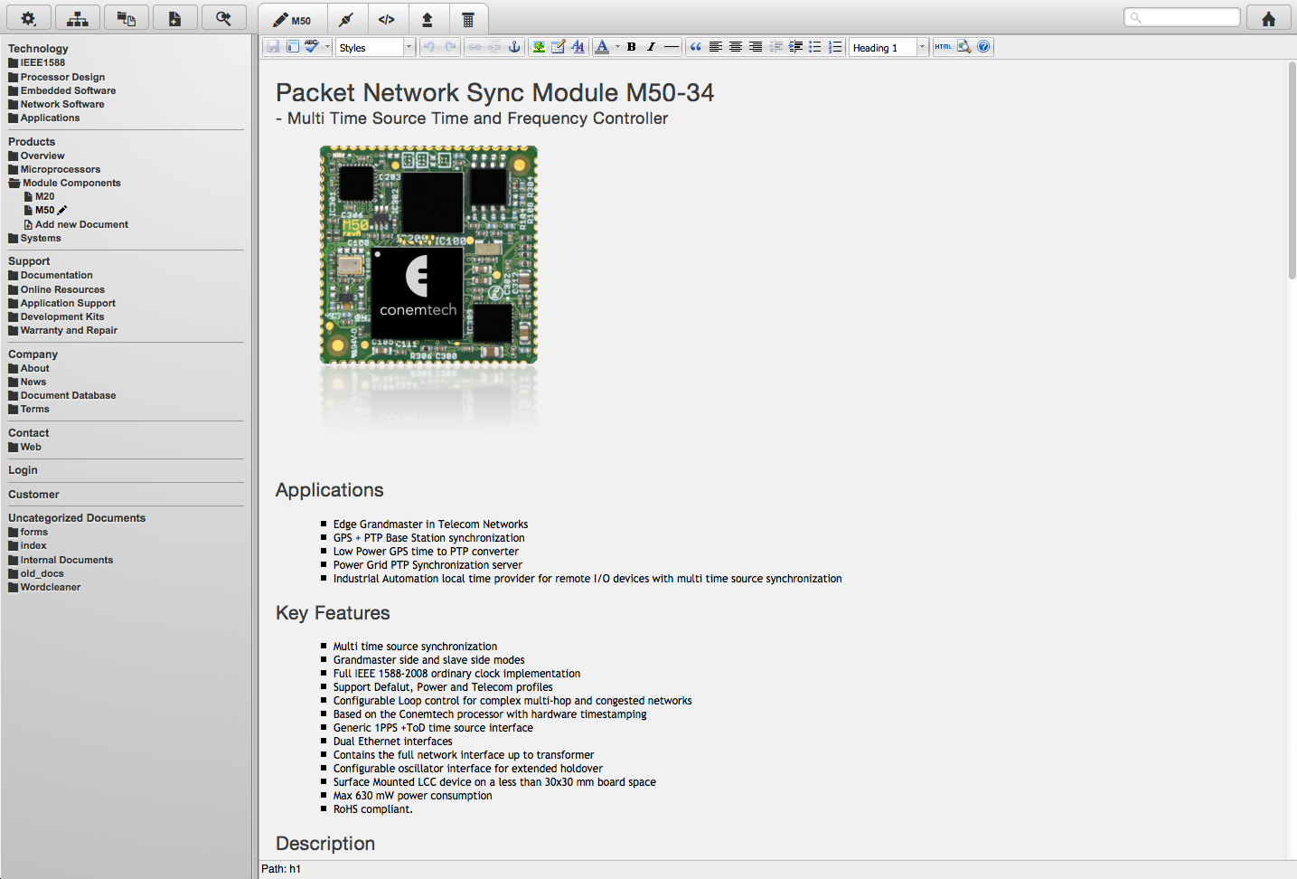Click the redo arrow icon
The height and width of the screenshot is (879, 1297).
(450, 47)
